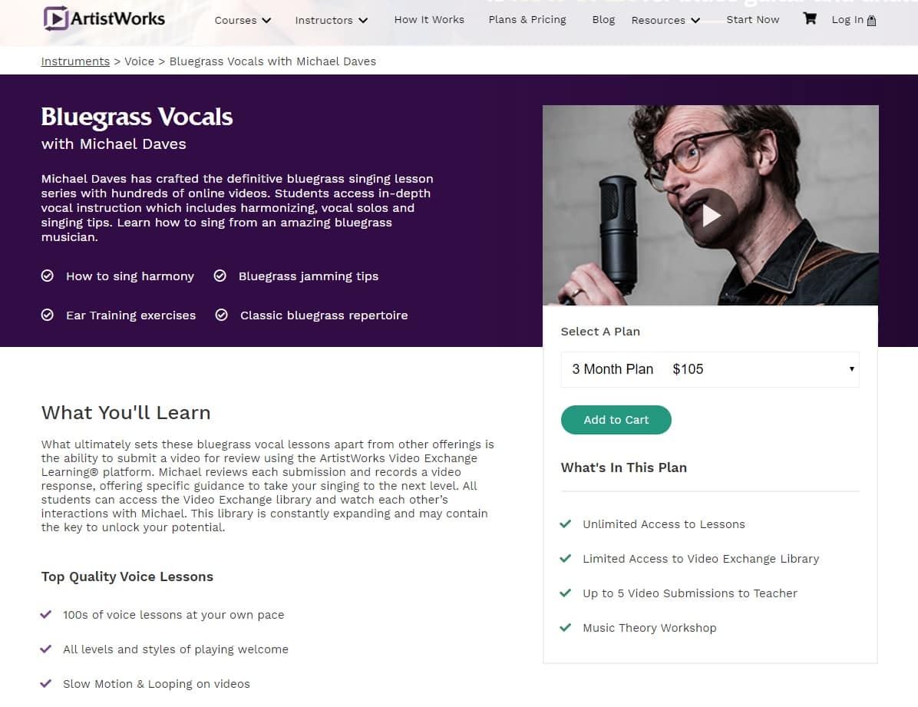This screenshot has width=918, height=707.
Task: Click the check icon next to Classic bluegrass repertoire
Action: [x=222, y=315]
